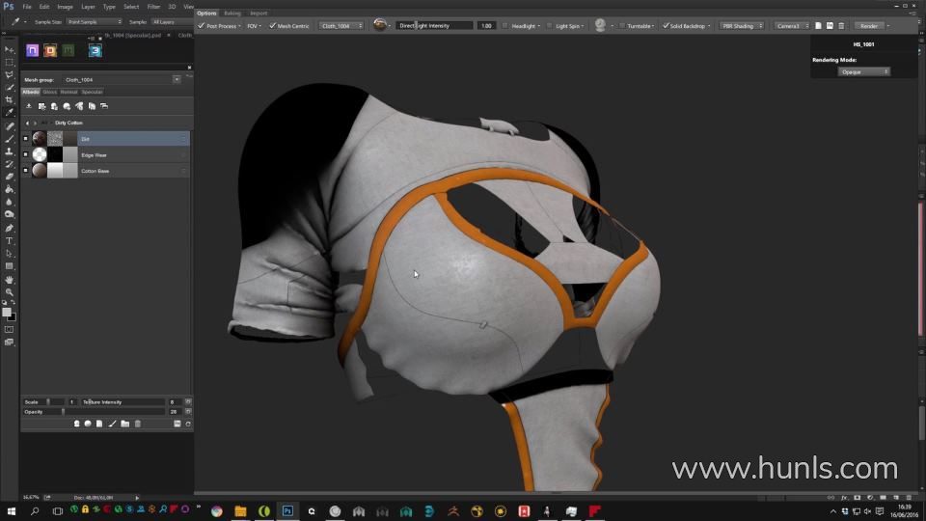Toggle Post Process checkbox

coord(202,25)
